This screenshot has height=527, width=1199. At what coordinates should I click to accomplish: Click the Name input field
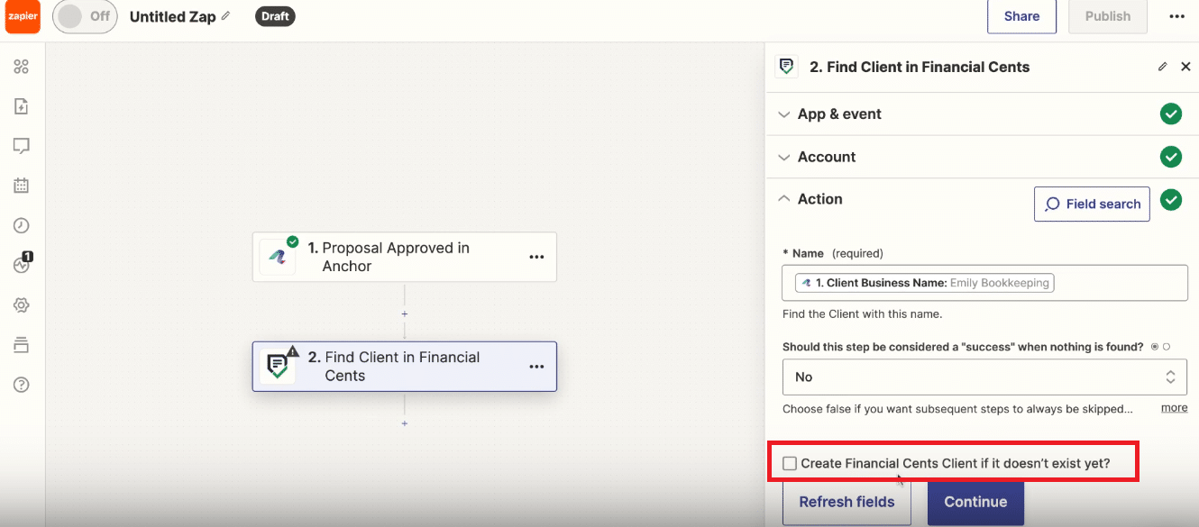[x=984, y=283]
